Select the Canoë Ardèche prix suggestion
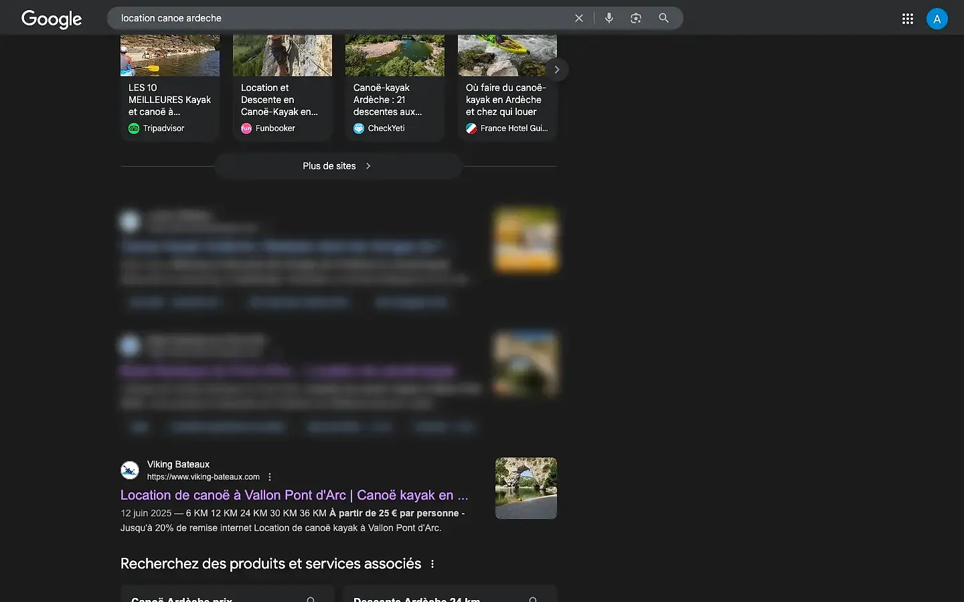 228,594
